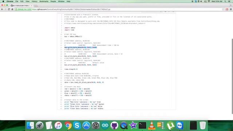Open the Help menu
Image resolution: width=233 pixels, height=131 pixels.
[68, 1]
